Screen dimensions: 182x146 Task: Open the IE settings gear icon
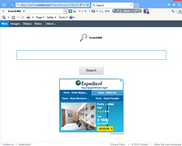coord(179,5)
